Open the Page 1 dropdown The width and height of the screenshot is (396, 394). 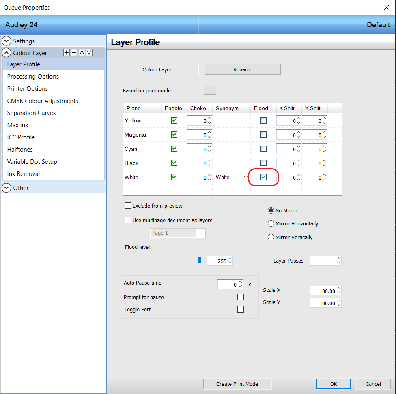pyautogui.click(x=201, y=233)
